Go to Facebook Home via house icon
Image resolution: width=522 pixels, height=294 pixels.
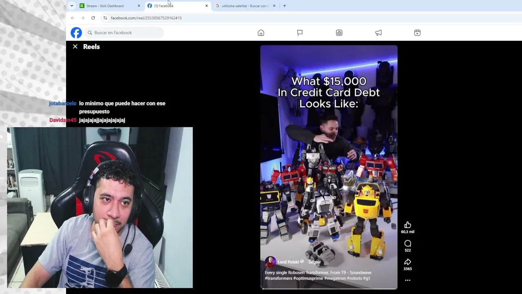261,33
